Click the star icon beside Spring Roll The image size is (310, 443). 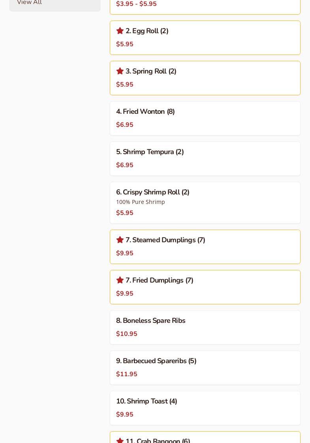pos(120,71)
